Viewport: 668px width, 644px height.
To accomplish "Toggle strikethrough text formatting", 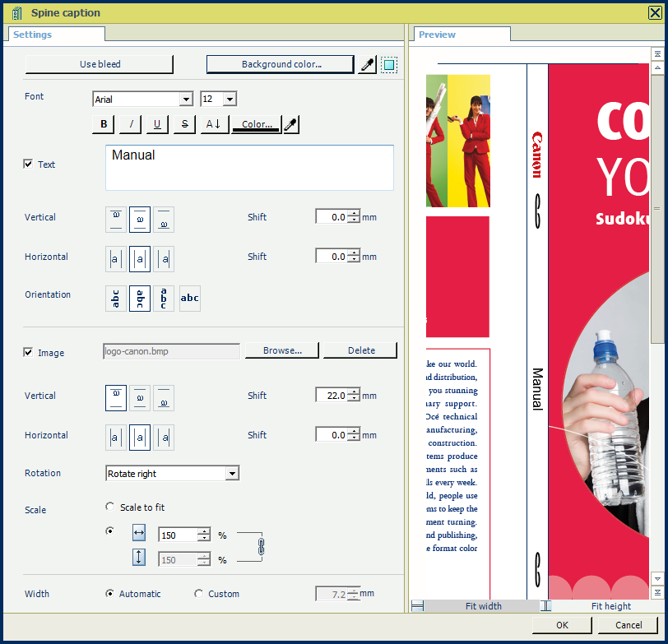I will (x=184, y=124).
